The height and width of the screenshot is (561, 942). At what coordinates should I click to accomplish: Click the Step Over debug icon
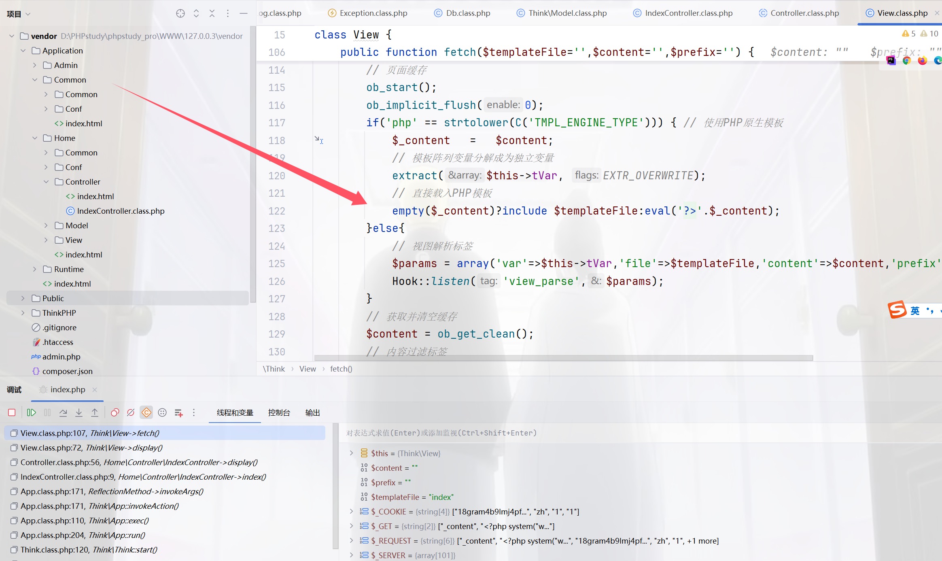pyautogui.click(x=63, y=412)
